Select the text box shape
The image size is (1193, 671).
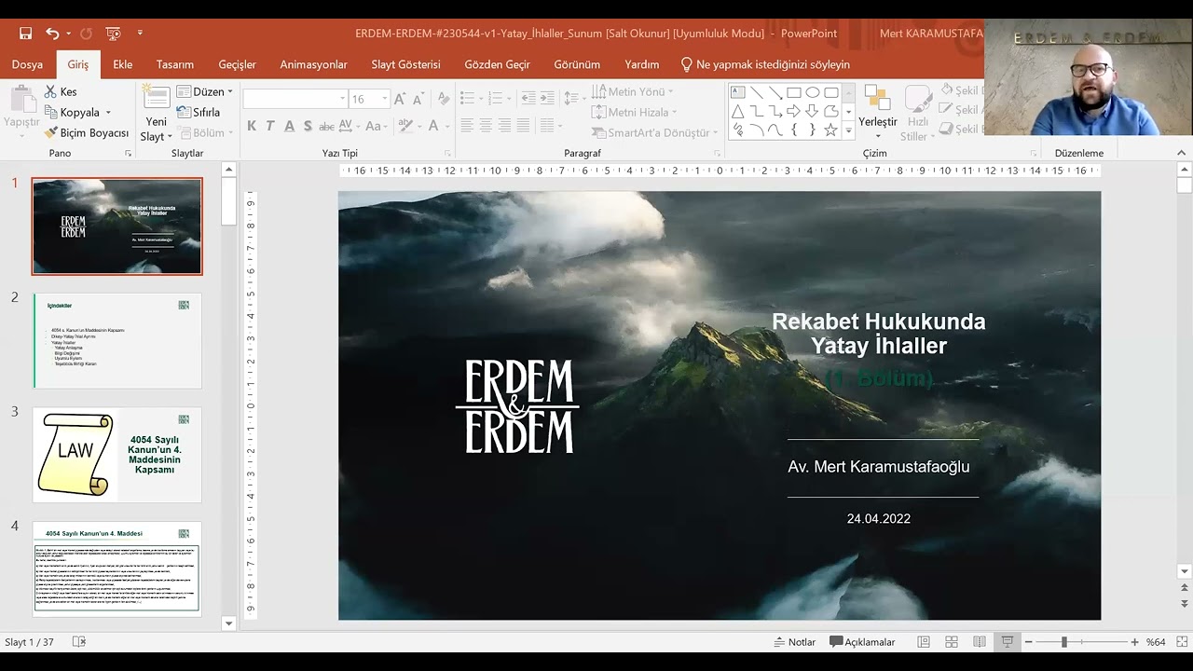(738, 92)
